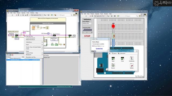Screen dimensions: 172x96
Task: Expand Insert submenu in context menu
Action: click(34, 45)
